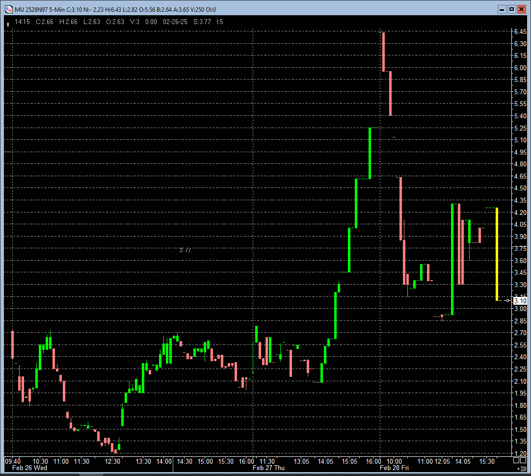
Task: Click the 2.40 price axis label
Action: (x=520, y=357)
